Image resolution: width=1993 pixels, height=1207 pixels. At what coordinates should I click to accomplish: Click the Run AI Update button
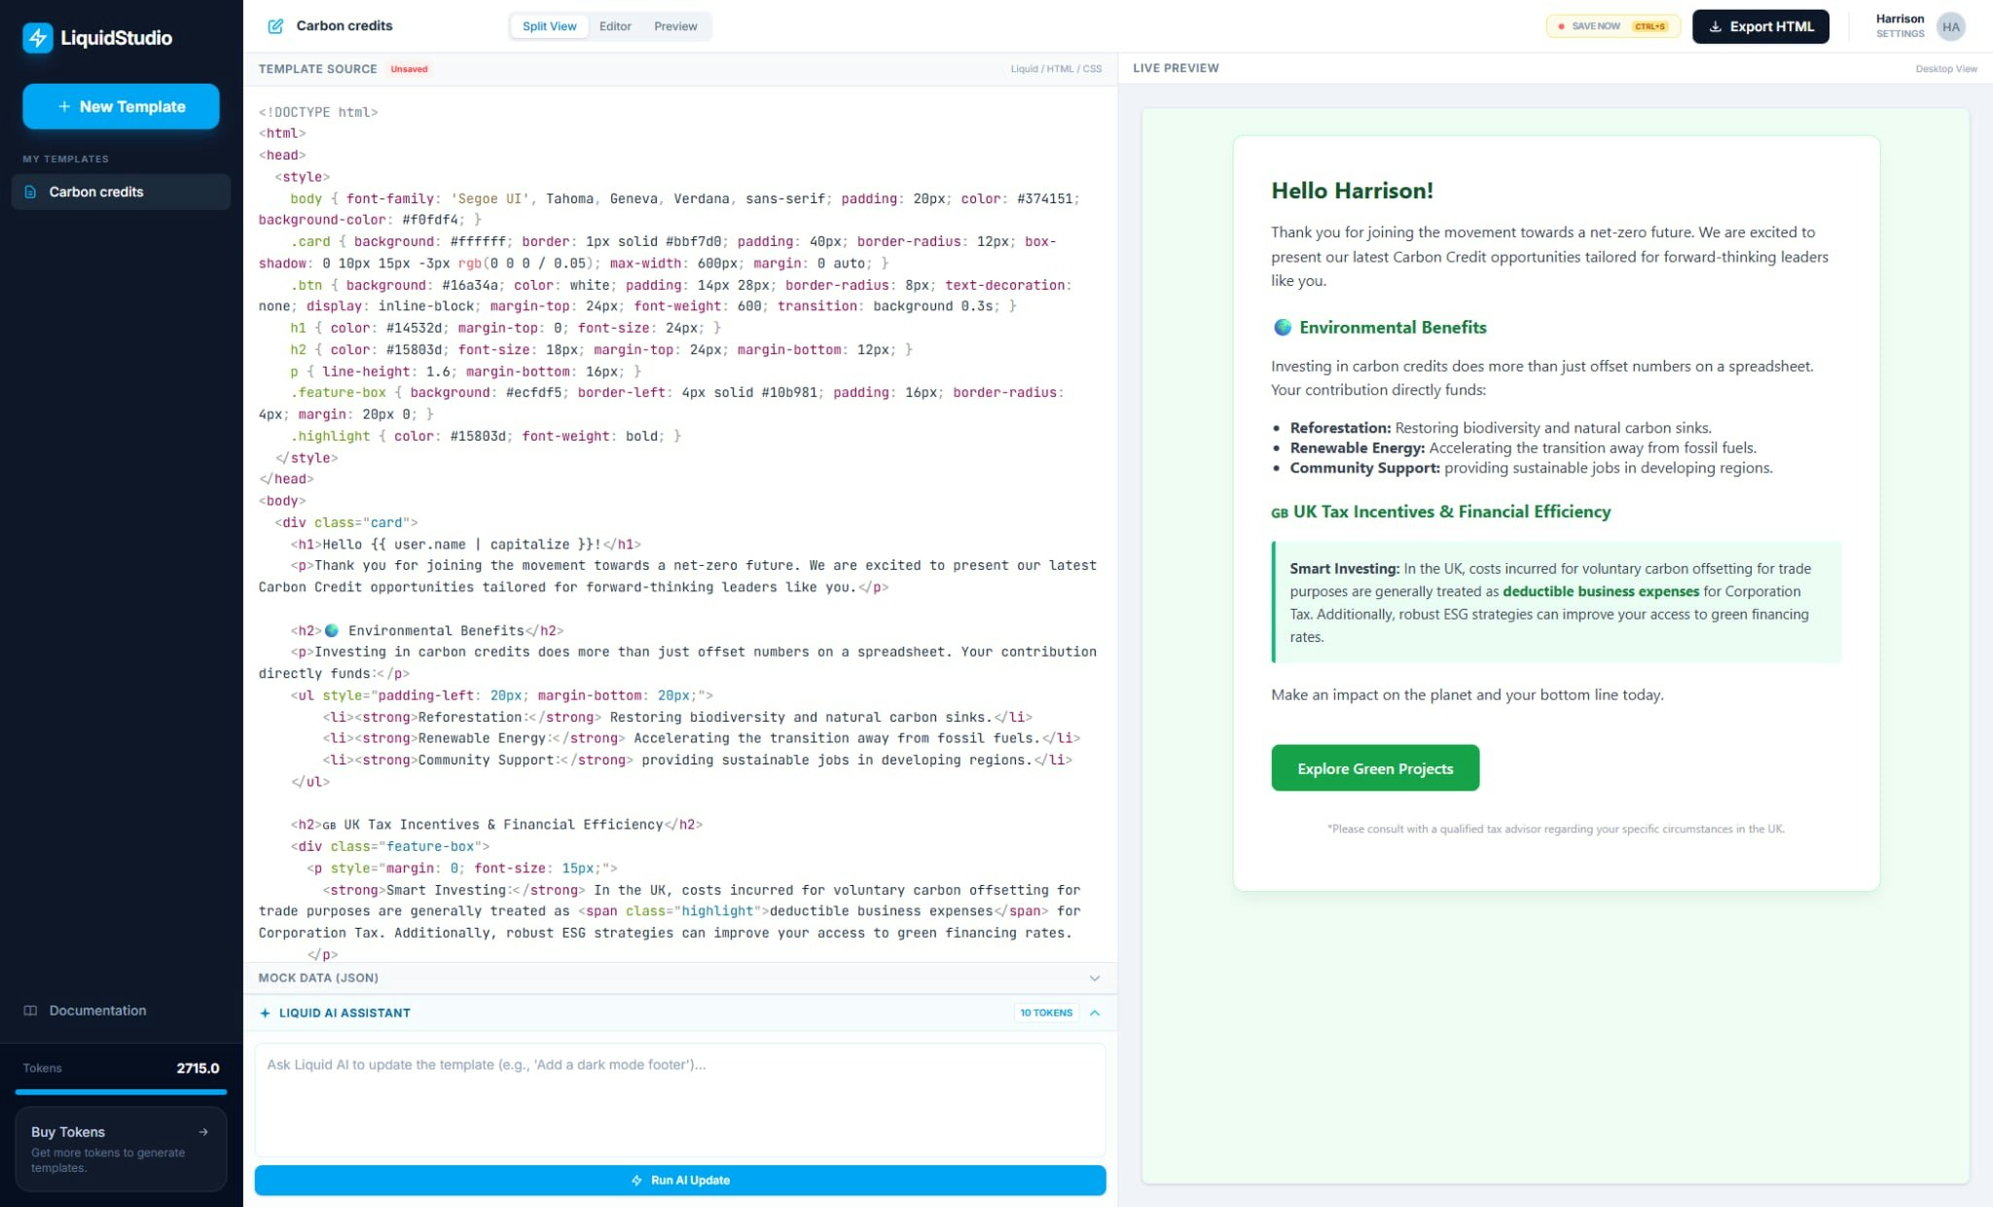pos(680,1180)
